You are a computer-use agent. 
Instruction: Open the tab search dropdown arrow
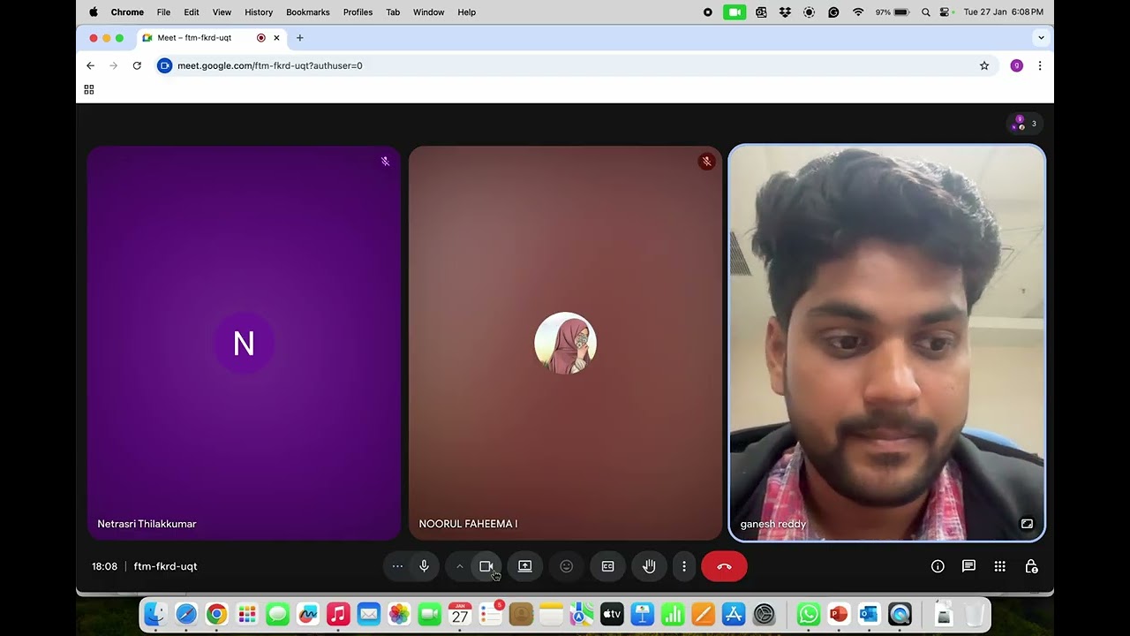[x=1041, y=38]
